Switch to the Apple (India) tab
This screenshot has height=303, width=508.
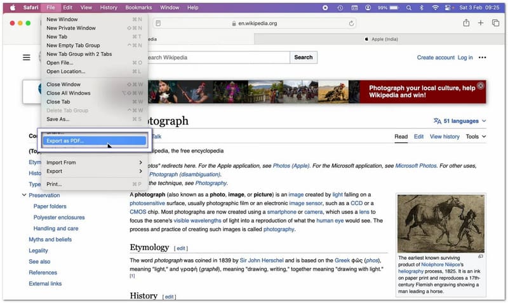pyautogui.click(x=380, y=39)
